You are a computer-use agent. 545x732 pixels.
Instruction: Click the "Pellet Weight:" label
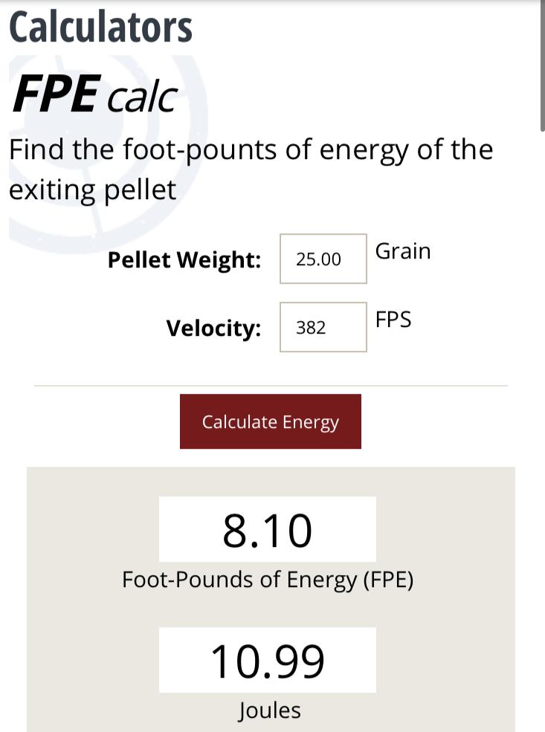184,260
